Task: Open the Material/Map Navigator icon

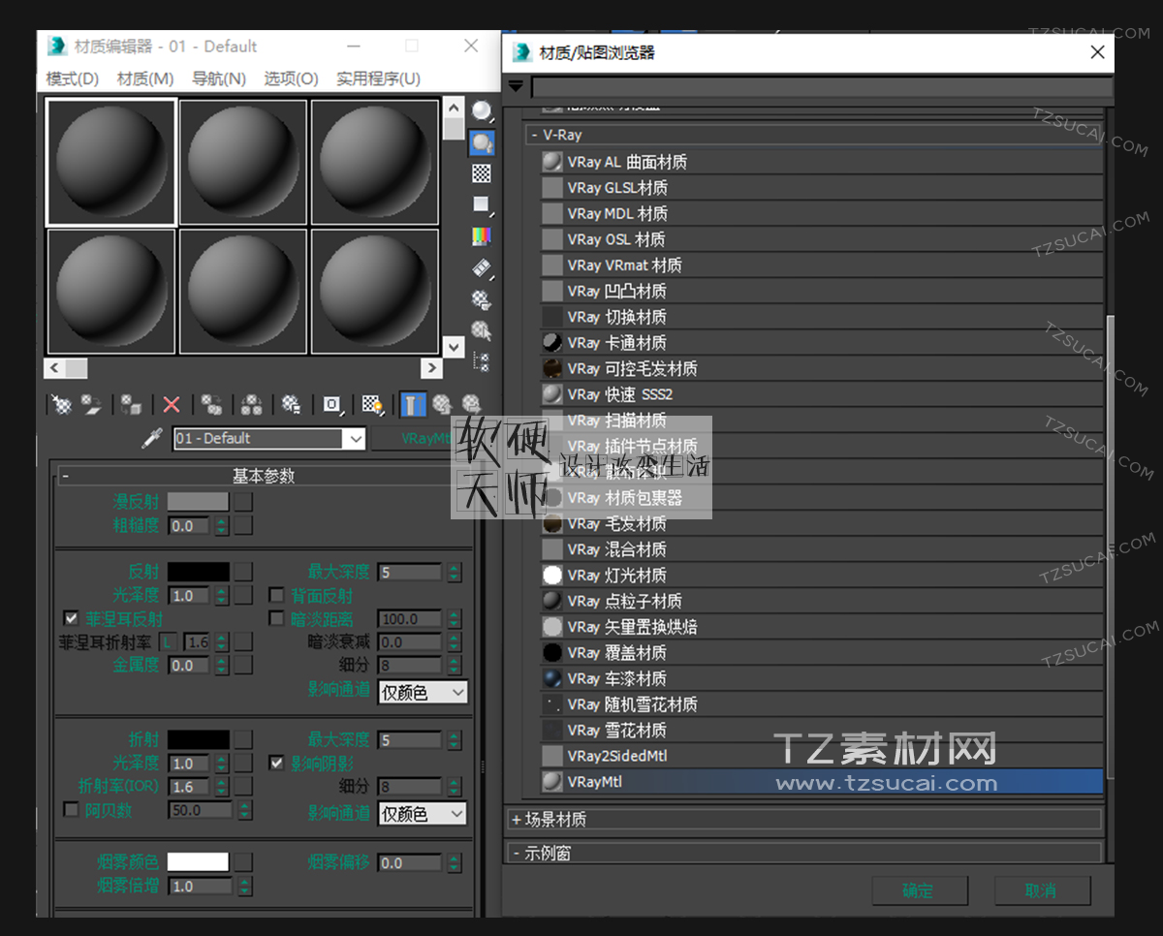Action: [x=482, y=362]
